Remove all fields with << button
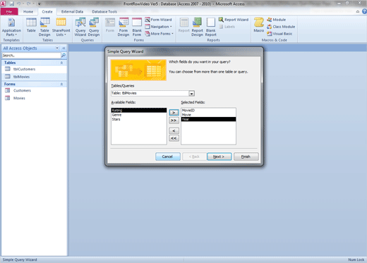 (x=174, y=138)
